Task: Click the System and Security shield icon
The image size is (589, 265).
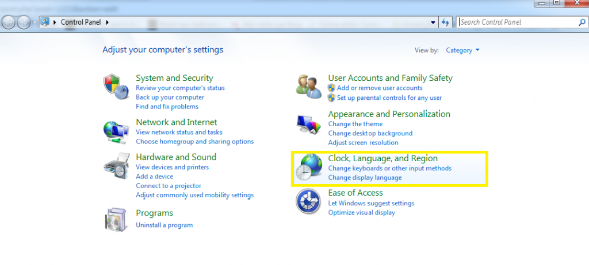Action: click(116, 87)
